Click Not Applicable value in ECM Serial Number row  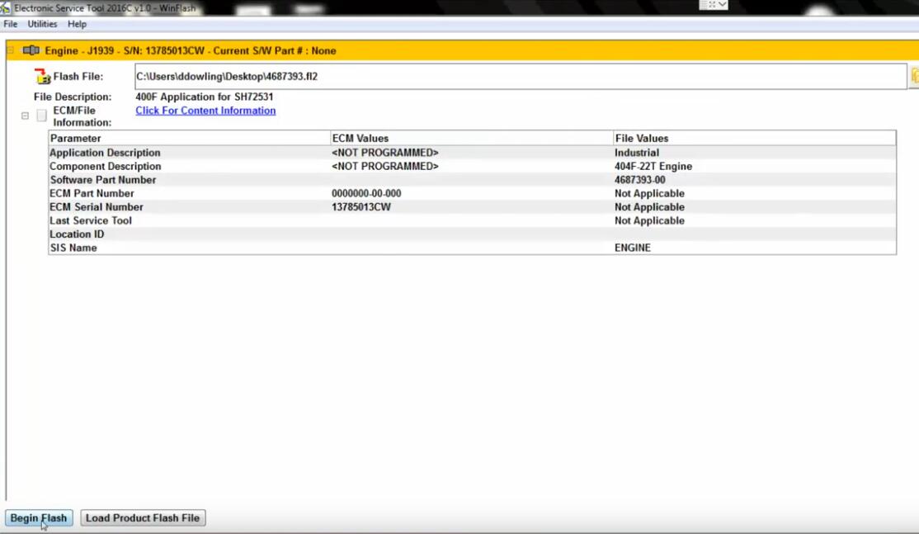point(649,207)
